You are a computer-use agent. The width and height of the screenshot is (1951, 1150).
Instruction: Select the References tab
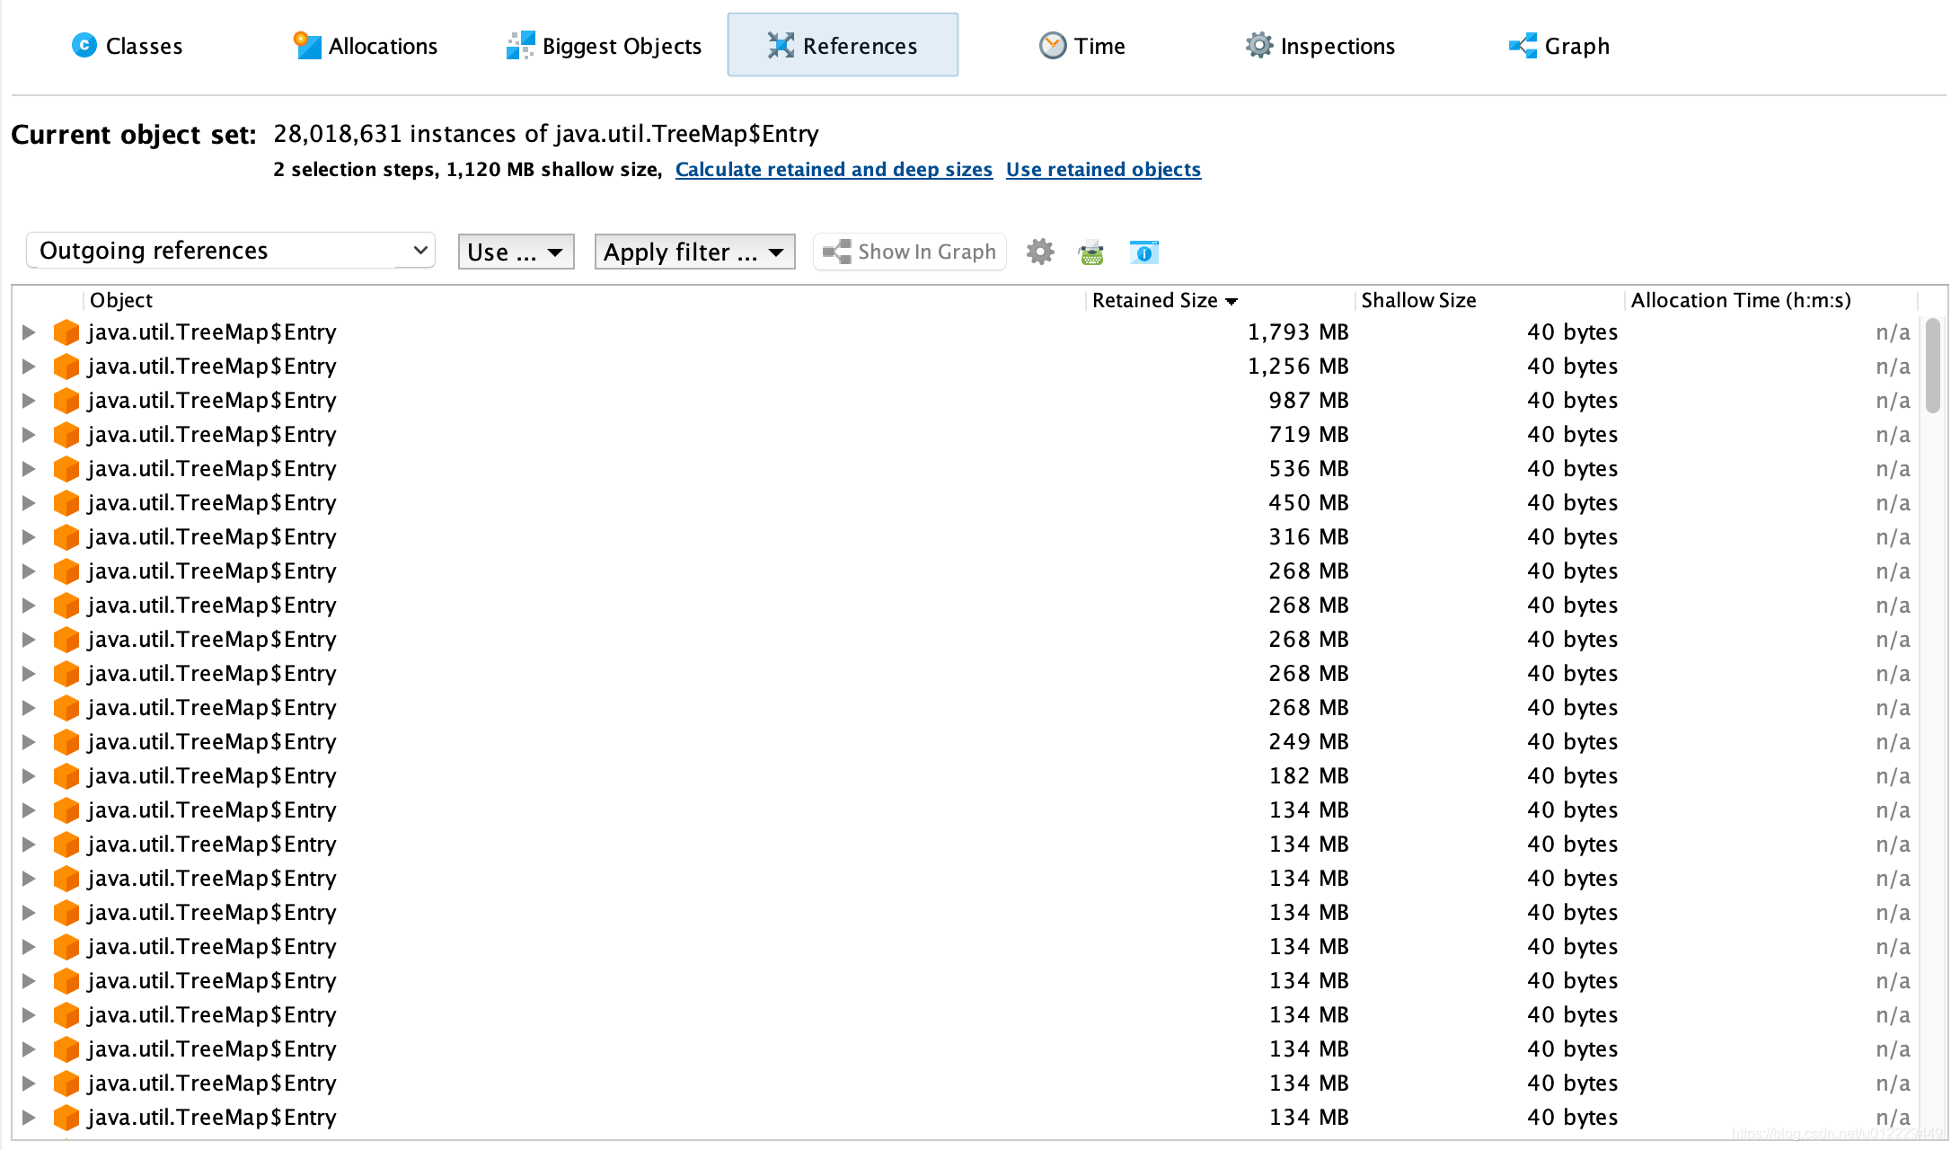[843, 46]
